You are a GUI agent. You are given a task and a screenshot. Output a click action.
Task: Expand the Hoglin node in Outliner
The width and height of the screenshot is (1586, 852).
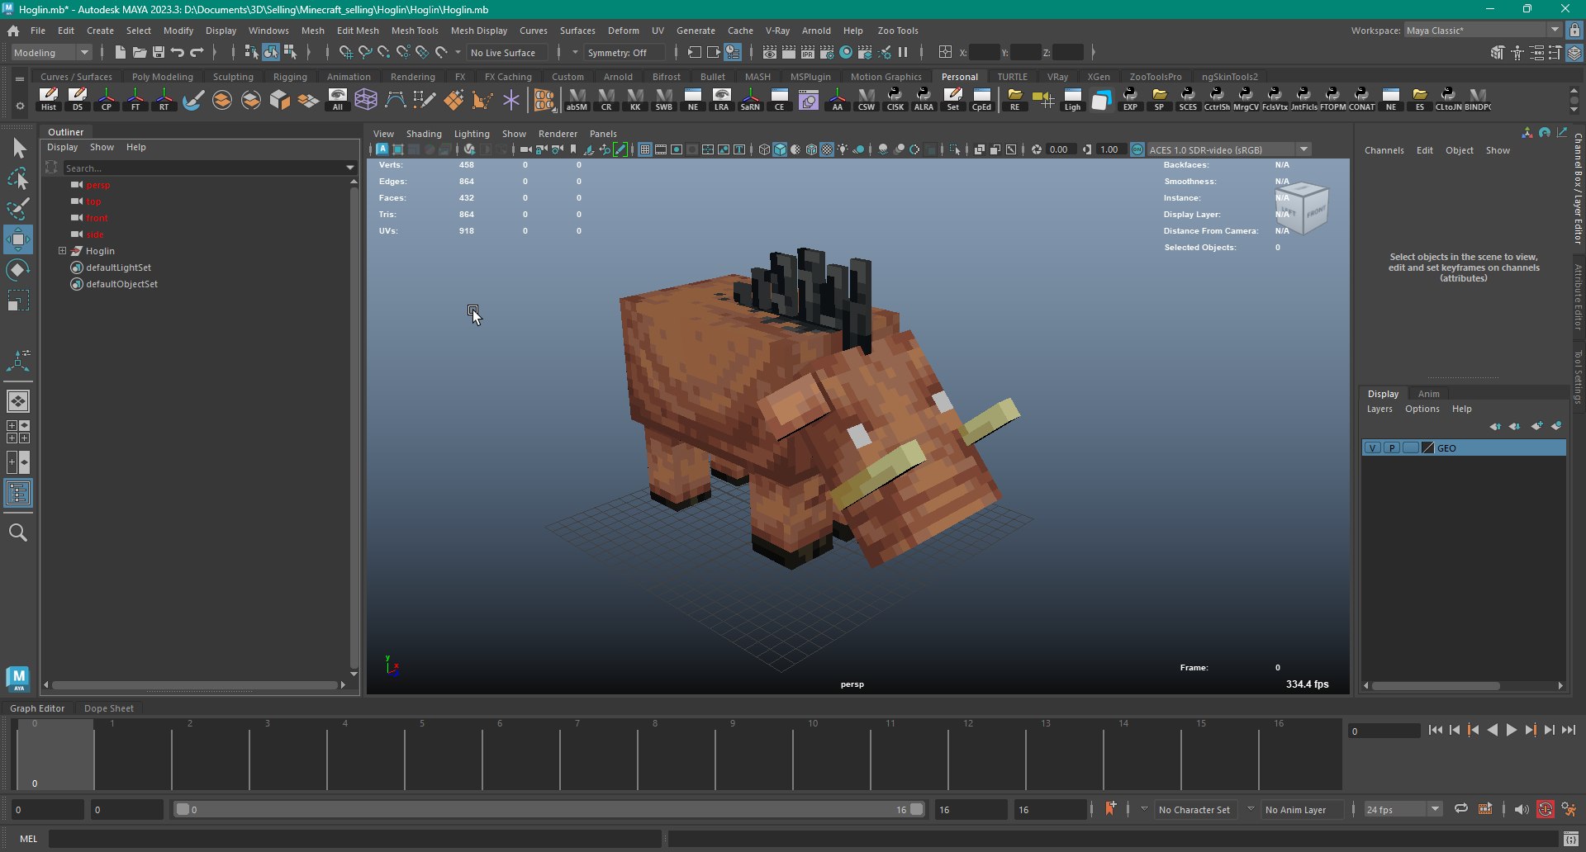pyautogui.click(x=62, y=250)
